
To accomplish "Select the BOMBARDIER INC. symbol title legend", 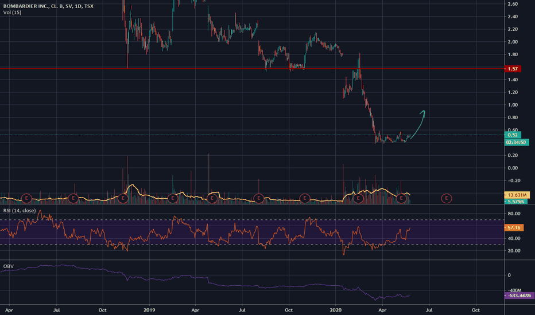I will [x=48, y=6].
